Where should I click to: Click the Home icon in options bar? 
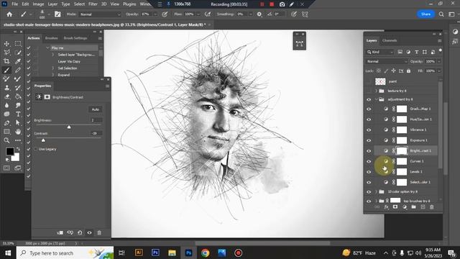9,14
